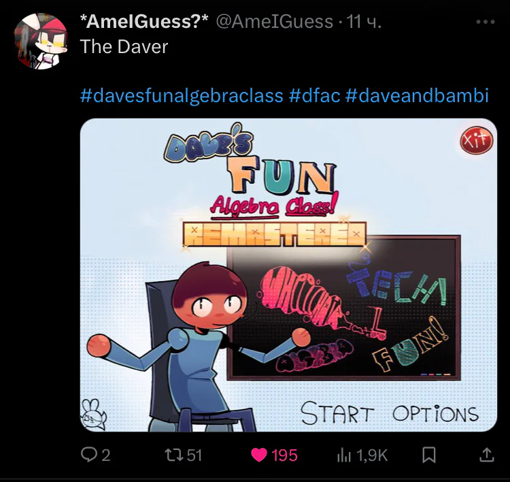Click the bunny signature doodle icon

(x=93, y=414)
